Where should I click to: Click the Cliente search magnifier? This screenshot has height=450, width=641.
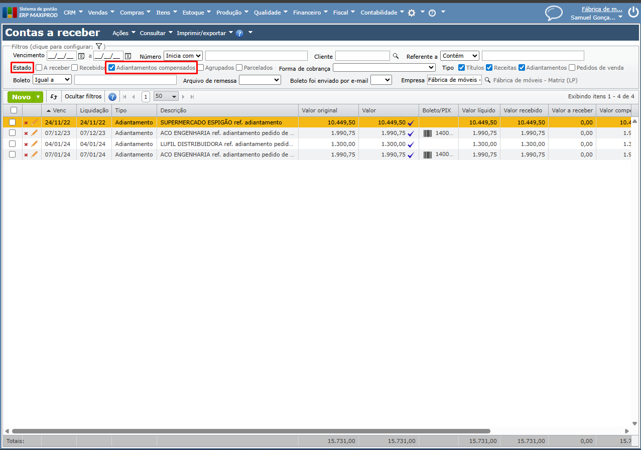tap(396, 56)
